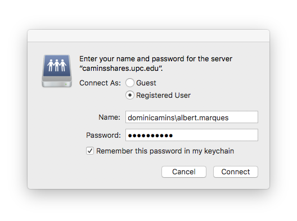
Task: Click the "caminsshares.upc.edu" server name text
Action: [x=120, y=68]
